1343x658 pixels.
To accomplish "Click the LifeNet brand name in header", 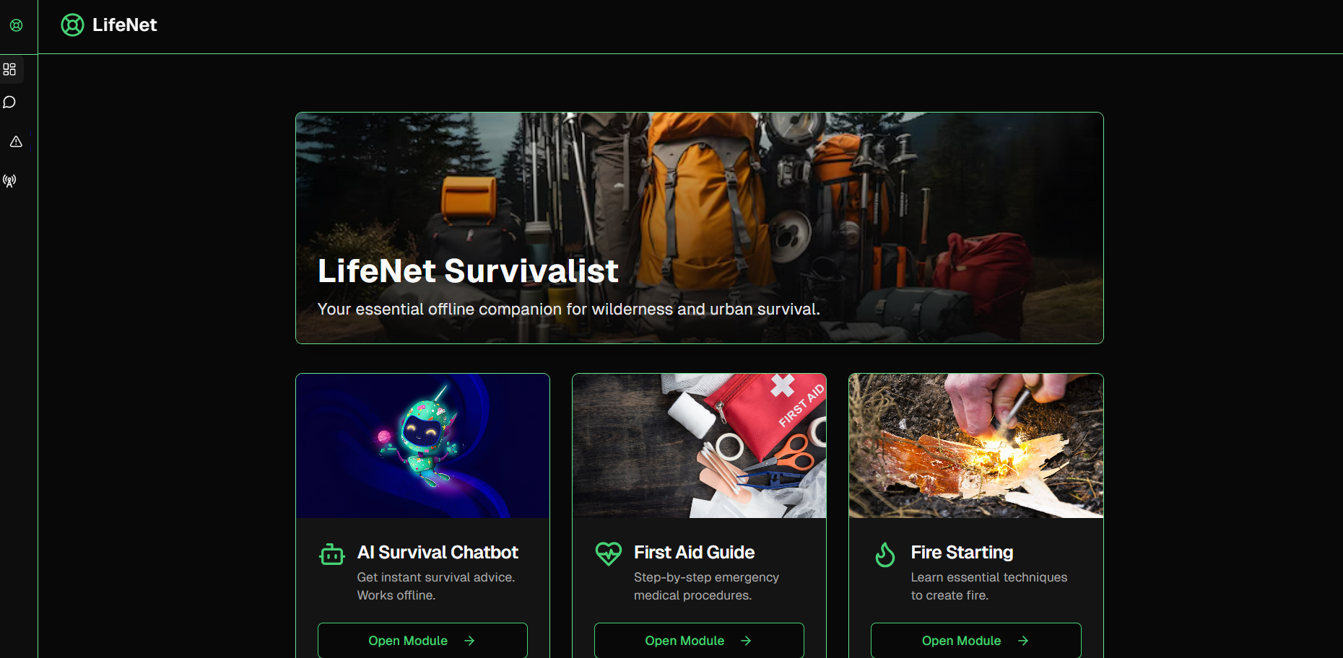I will click(x=124, y=25).
